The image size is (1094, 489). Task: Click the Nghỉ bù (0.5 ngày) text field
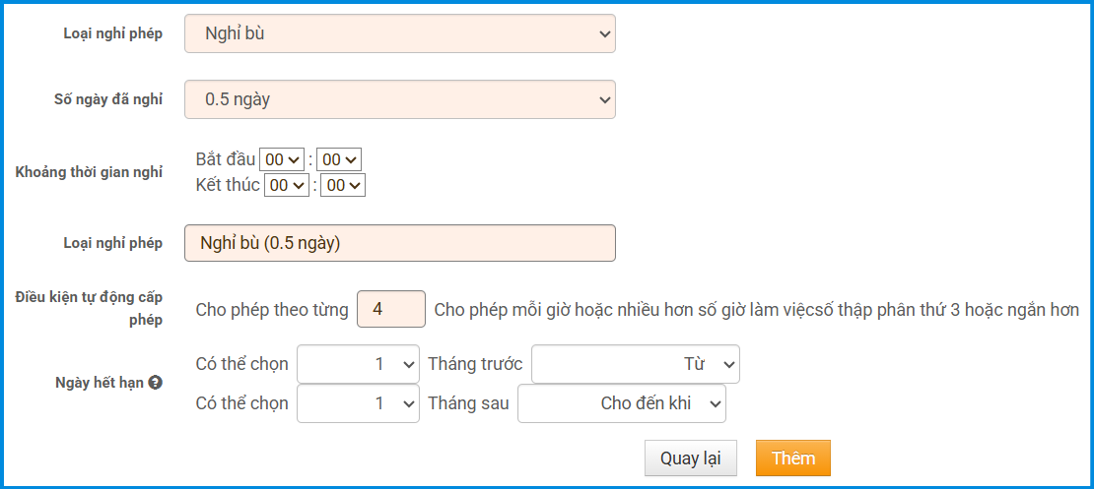click(399, 244)
